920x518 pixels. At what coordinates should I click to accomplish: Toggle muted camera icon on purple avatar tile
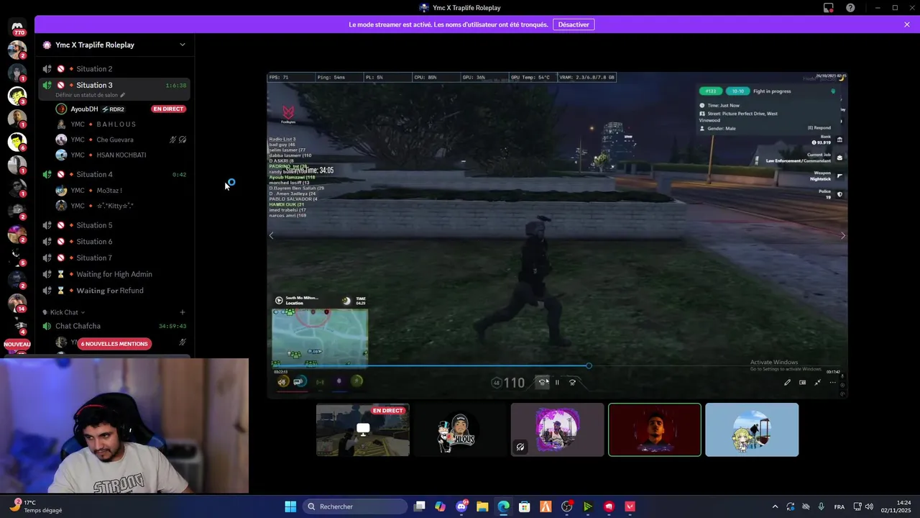coord(520,447)
